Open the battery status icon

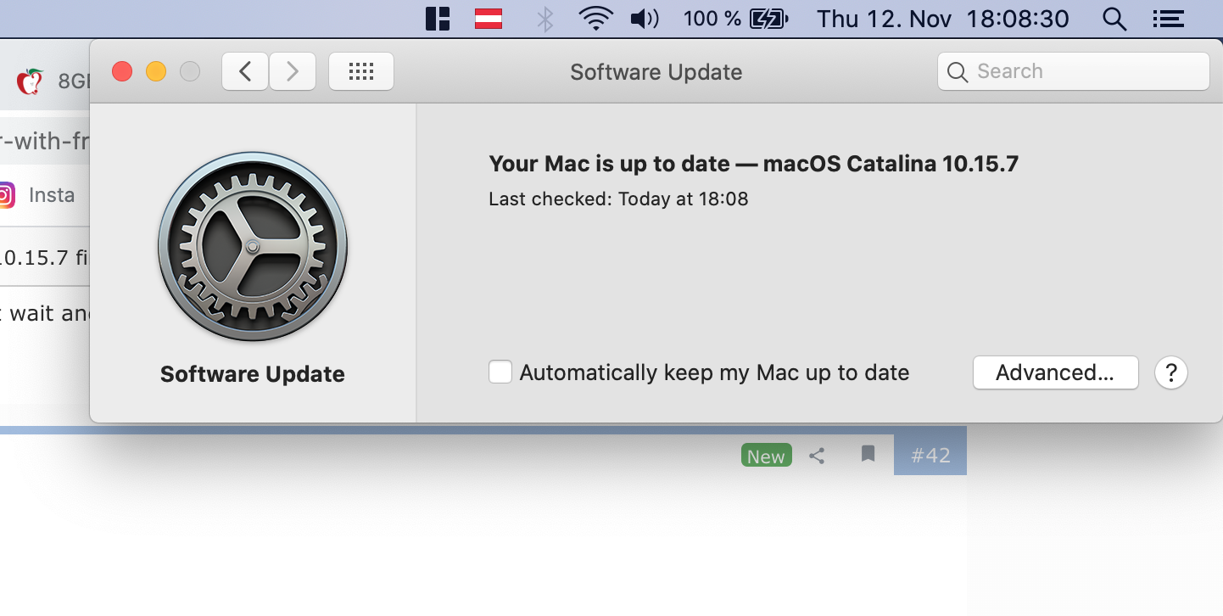(x=769, y=19)
